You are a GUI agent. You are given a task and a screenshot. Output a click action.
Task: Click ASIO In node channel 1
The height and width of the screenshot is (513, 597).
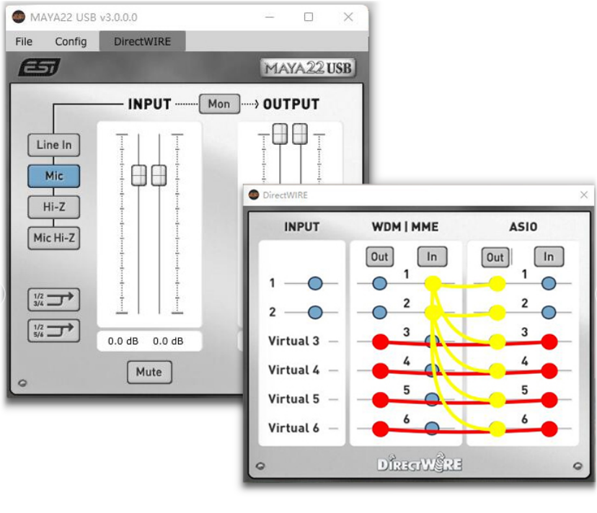point(549,284)
